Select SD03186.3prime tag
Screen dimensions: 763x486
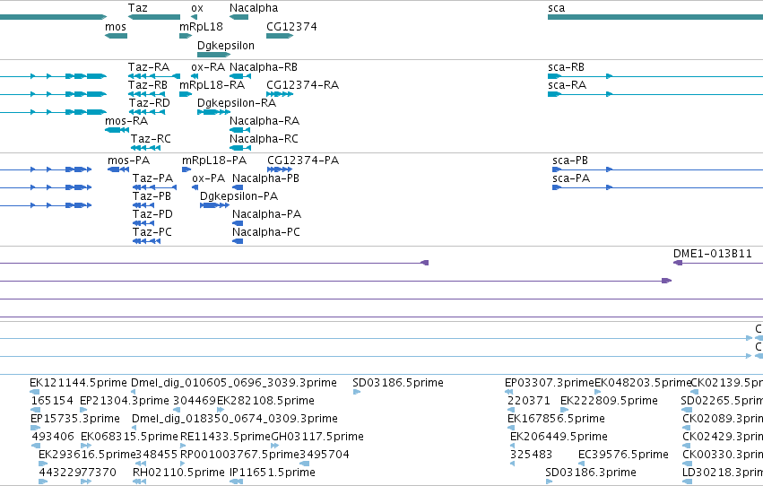coord(549,482)
